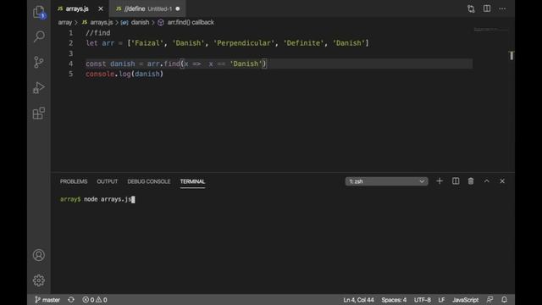Image resolution: width=542 pixels, height=305 pixels.
Task: Click the feedback icon in status bar
Action: (x=489, y=299)
